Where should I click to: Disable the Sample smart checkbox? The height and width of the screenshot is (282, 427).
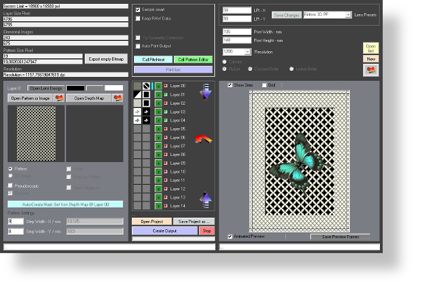pos(138,10)
